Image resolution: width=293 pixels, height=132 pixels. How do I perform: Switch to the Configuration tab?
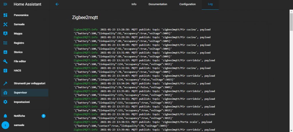pos(188,4)
